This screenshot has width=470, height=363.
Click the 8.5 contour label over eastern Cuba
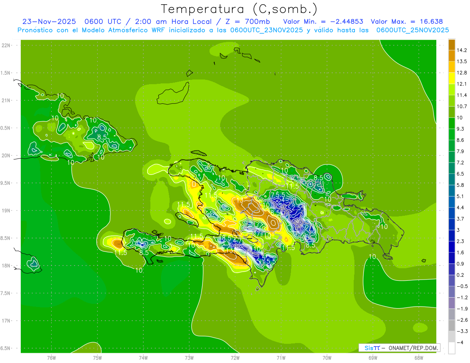[102, 137]
